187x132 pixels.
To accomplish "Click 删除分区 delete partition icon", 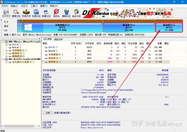I will [x=66, y=13].
